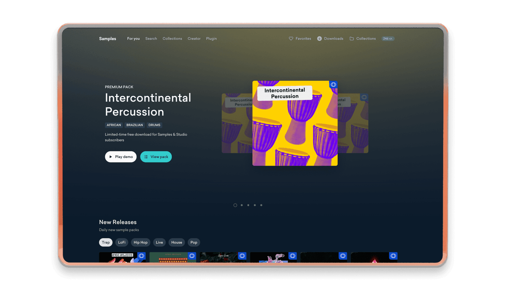The image size is (507, 286).
Task: Open Collections using the folder icon
Action: click(x=352, y=38)
